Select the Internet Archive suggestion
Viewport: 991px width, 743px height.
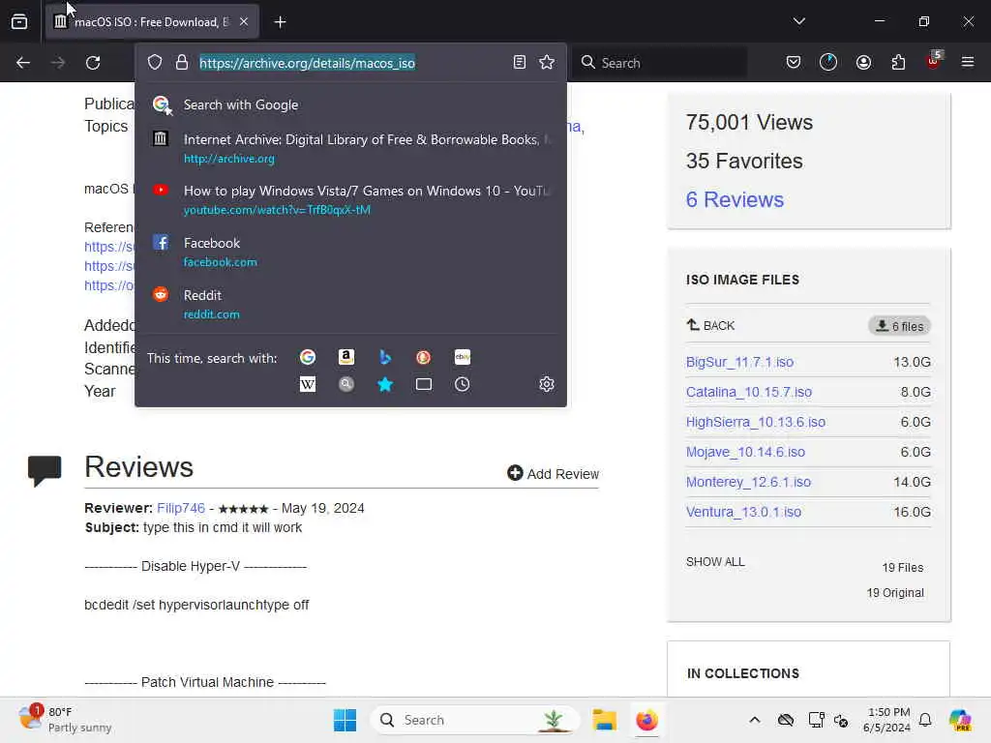point(350,148)
